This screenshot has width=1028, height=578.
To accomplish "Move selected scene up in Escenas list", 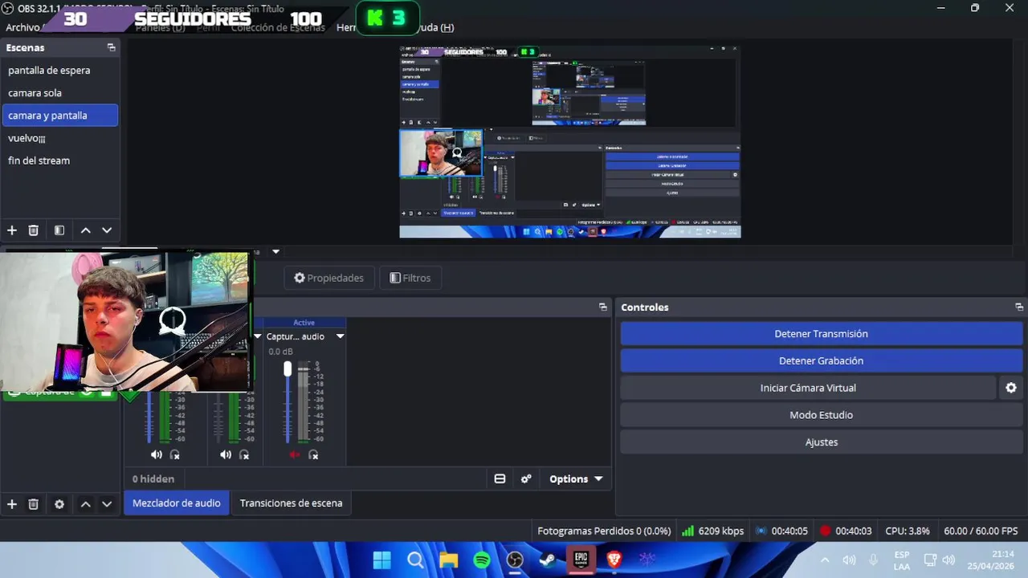I will click(x=85, y=230).
